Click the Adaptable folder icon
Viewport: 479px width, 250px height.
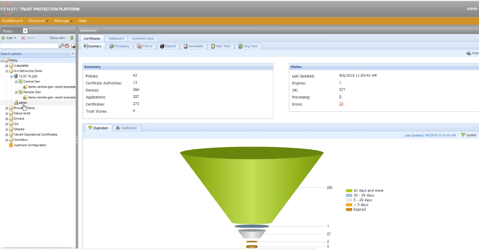tap(11, 66)
